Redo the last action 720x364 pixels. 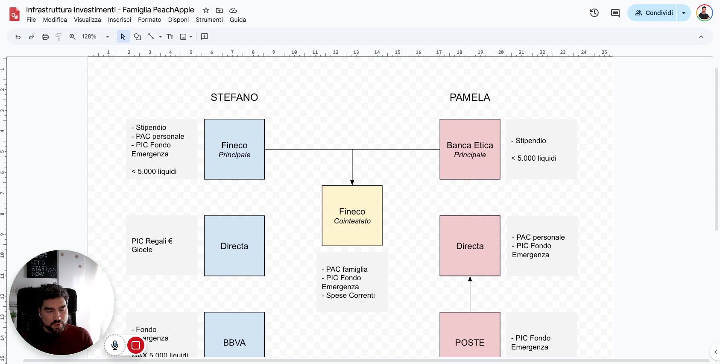[x=32, y=37]
